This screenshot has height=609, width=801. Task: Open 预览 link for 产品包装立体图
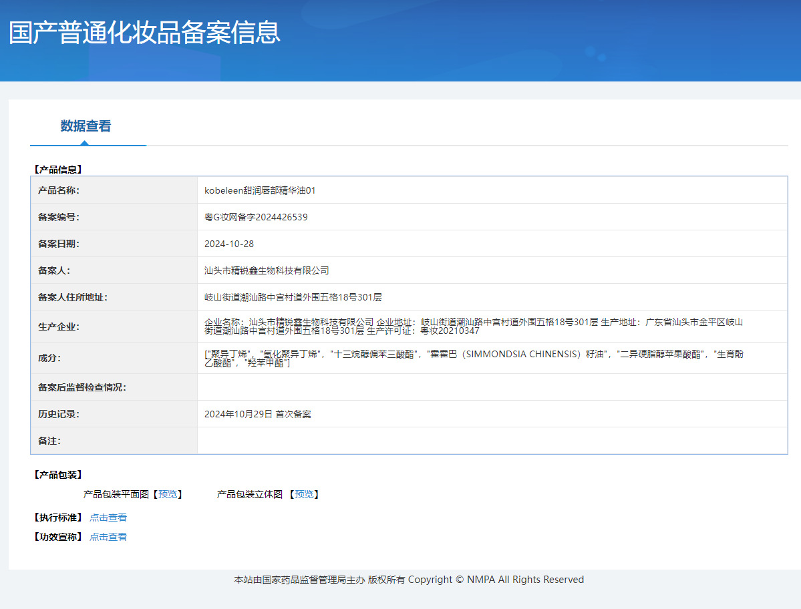[304, 494]
